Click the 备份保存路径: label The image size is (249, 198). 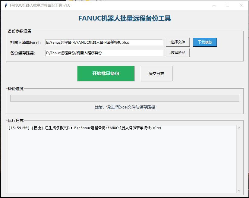(x=23, y=53)
